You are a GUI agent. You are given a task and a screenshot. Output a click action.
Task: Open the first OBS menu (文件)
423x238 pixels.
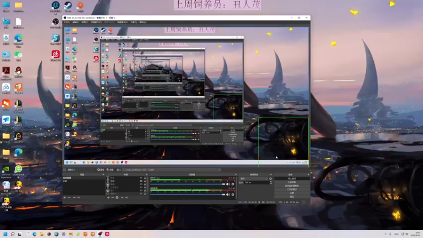click(67, 22)
